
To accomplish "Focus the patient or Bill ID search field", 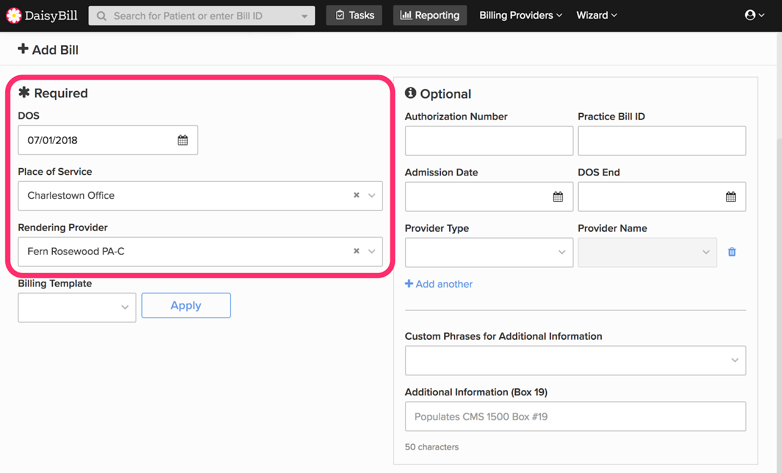I will 202,16.
